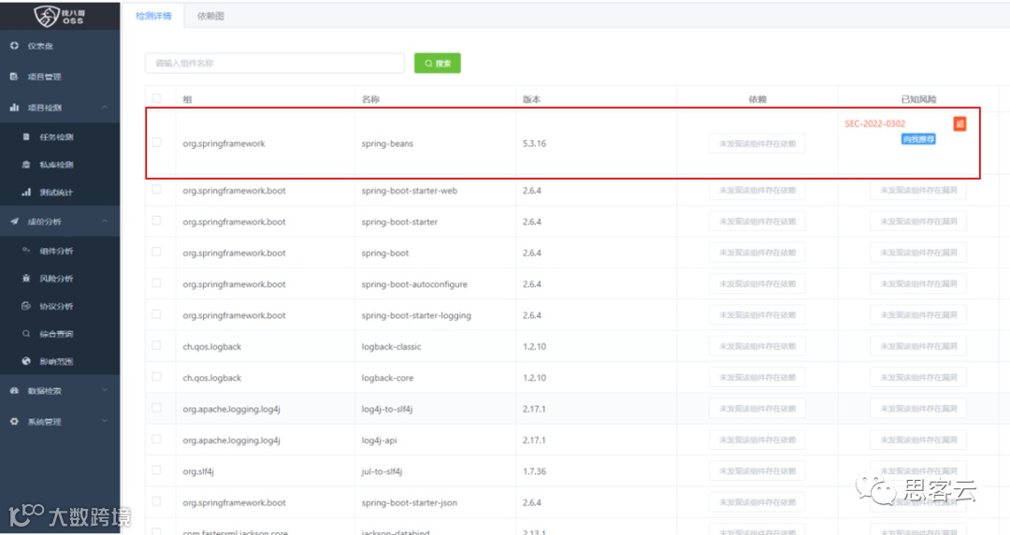Image resolution: width=1010 pixels, height=535 pixels.
Task: Expand the 系统管理 menu chevron
Action: point(105,421)
